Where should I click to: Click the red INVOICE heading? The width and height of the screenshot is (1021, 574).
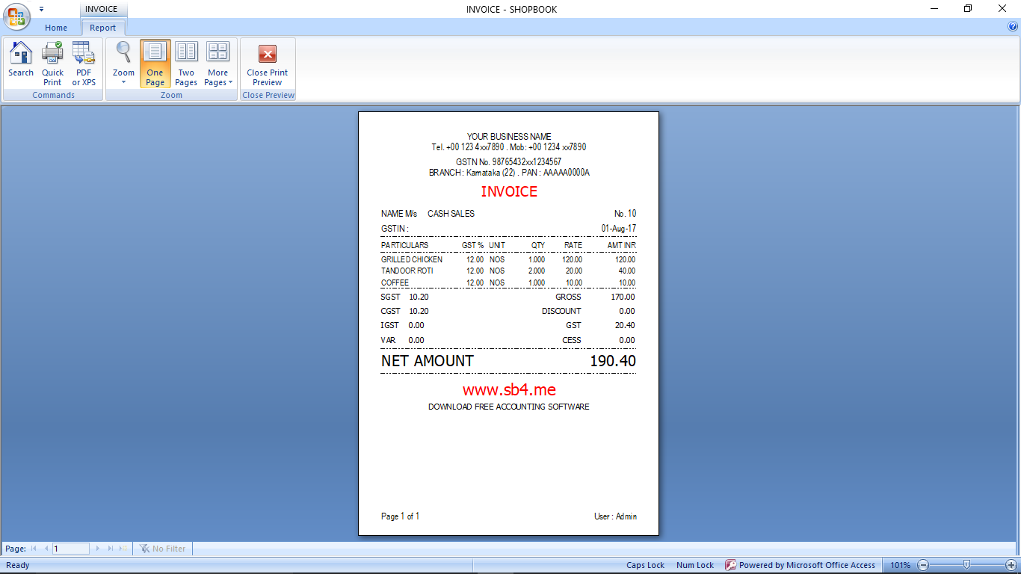click(509, 191)
